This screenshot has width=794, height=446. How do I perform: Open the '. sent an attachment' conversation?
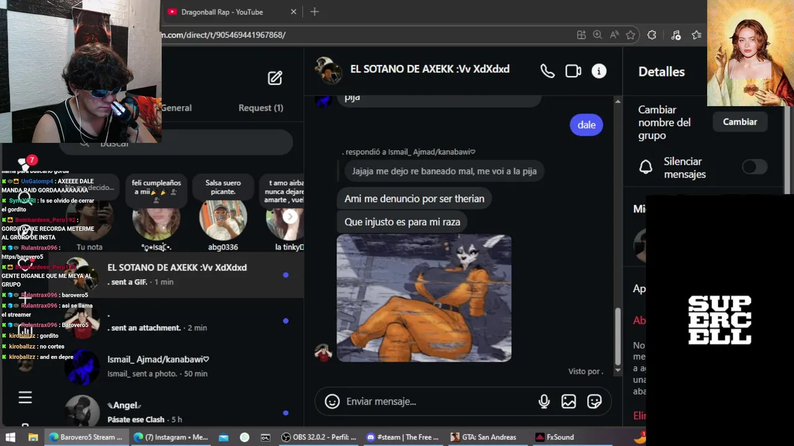click(177, 321)
